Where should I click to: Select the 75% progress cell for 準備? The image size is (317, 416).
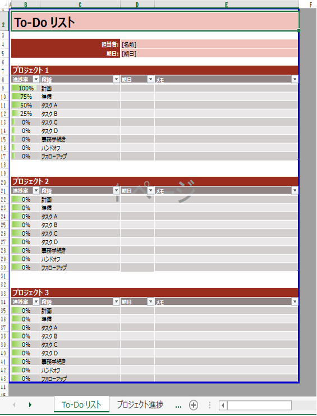point(25,97)
